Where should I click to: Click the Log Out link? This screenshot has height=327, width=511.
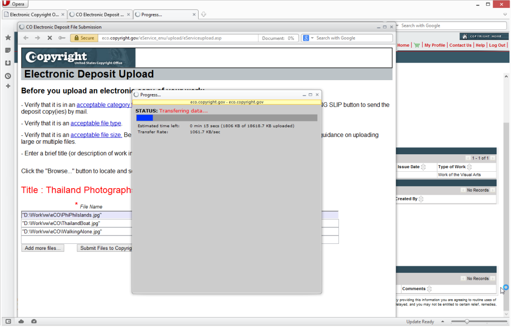pos(497,45)
